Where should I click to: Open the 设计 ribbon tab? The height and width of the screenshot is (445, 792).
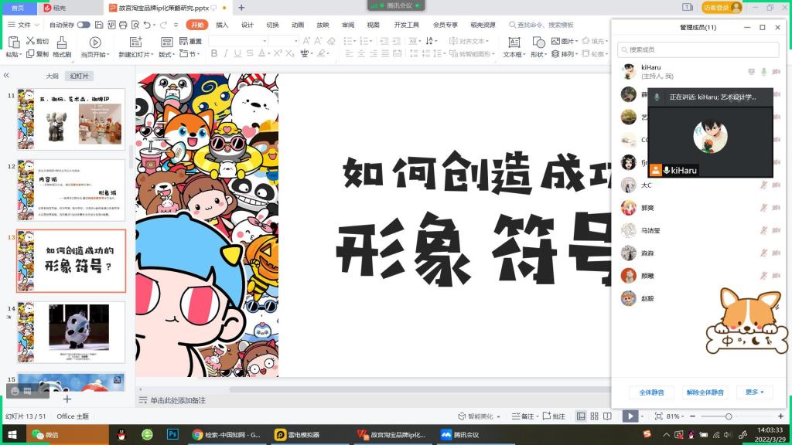[247, 25]
